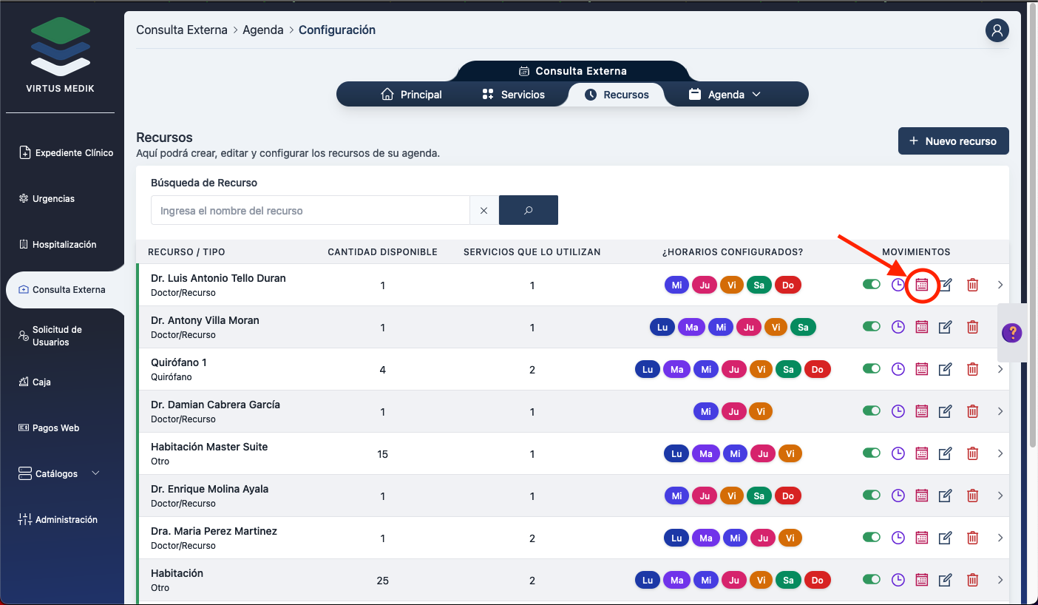The height and width of the screenshot is (605, 1038).
Task: Focus the resource name search field
Action: 311,211
